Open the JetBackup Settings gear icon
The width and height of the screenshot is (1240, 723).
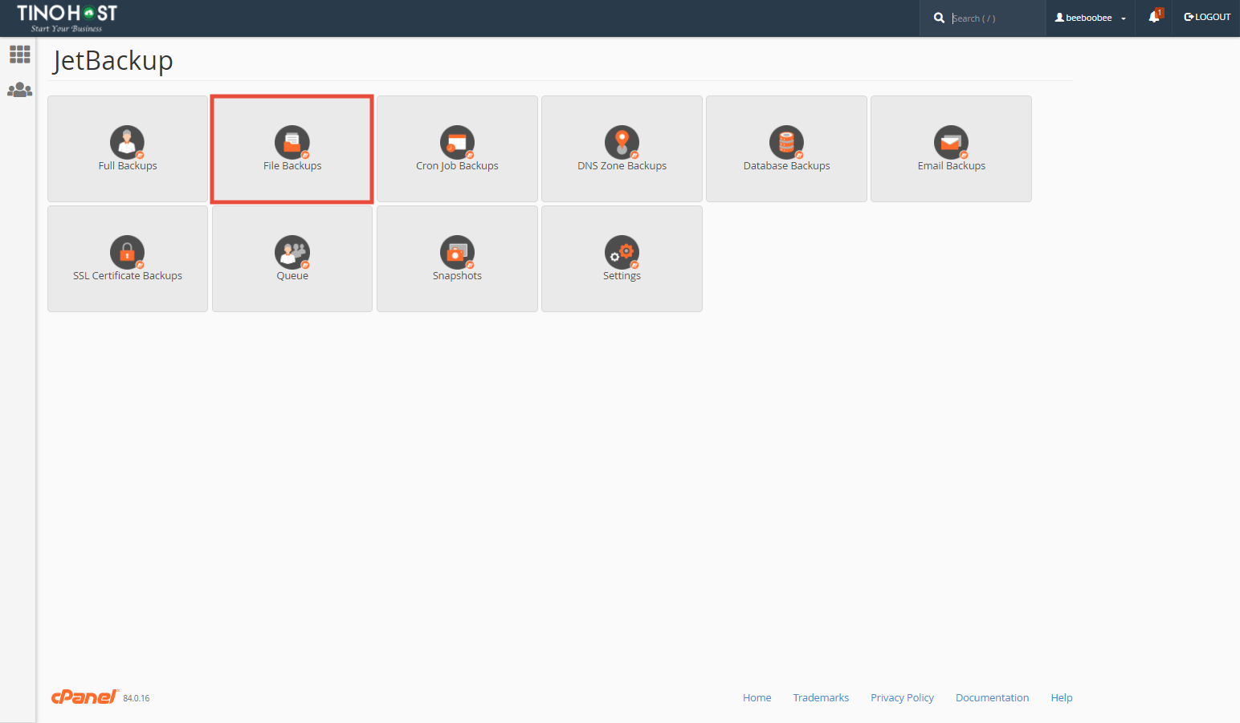[622, 252]
